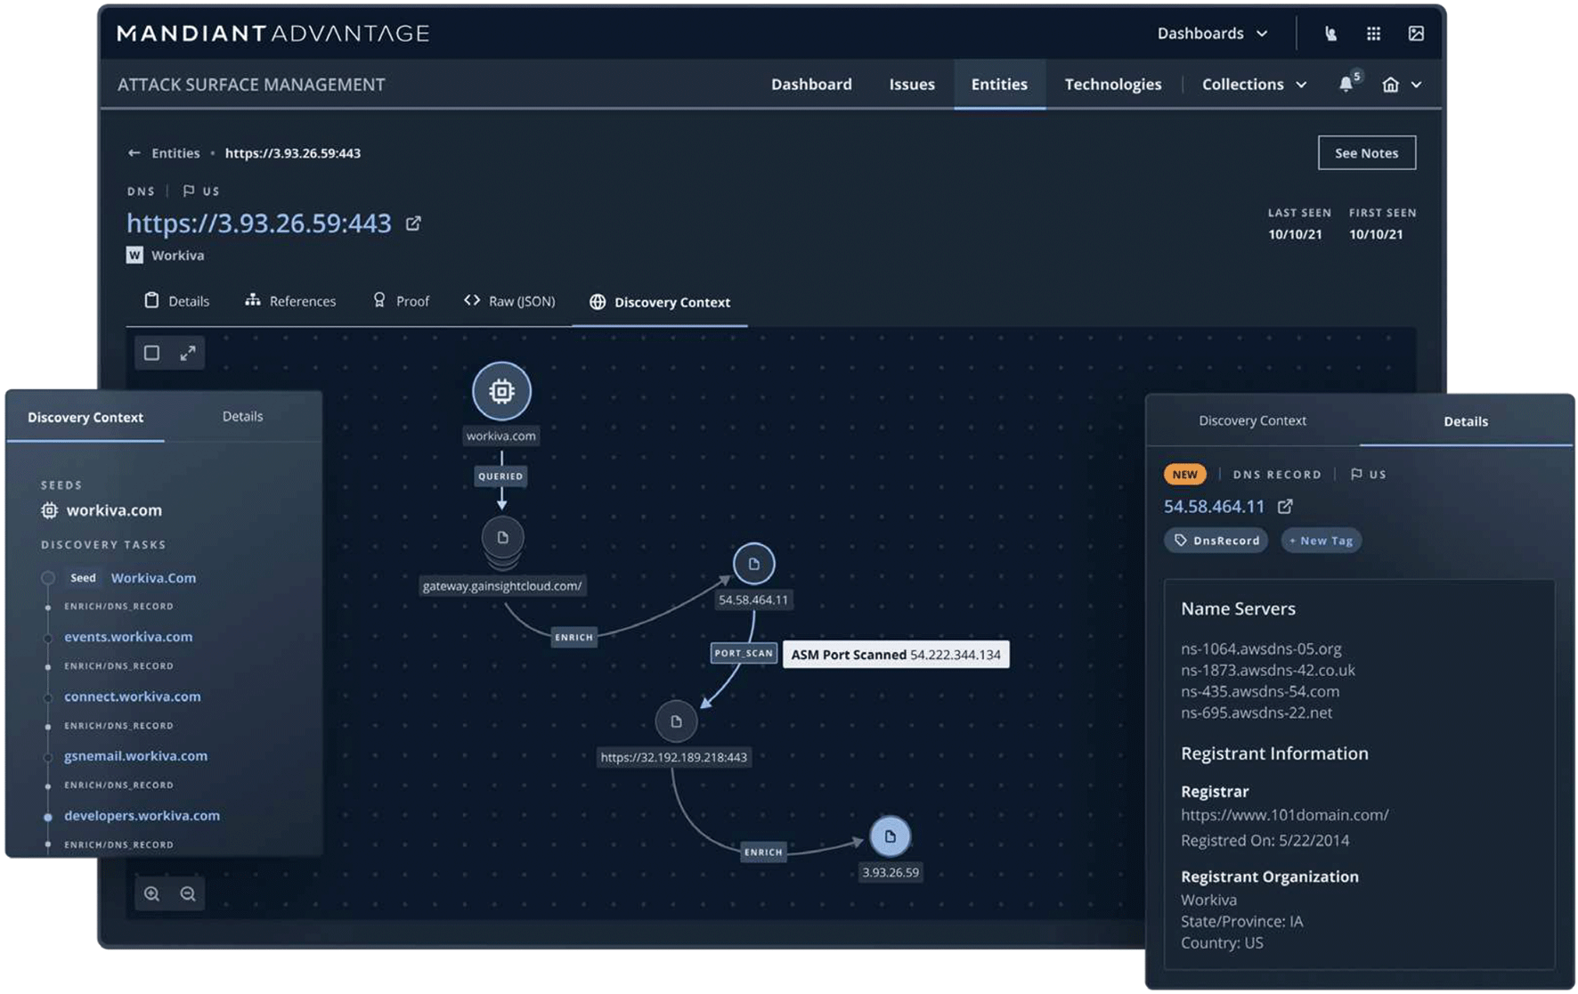
Task: Click the home icon
Action: point(1390,85)
